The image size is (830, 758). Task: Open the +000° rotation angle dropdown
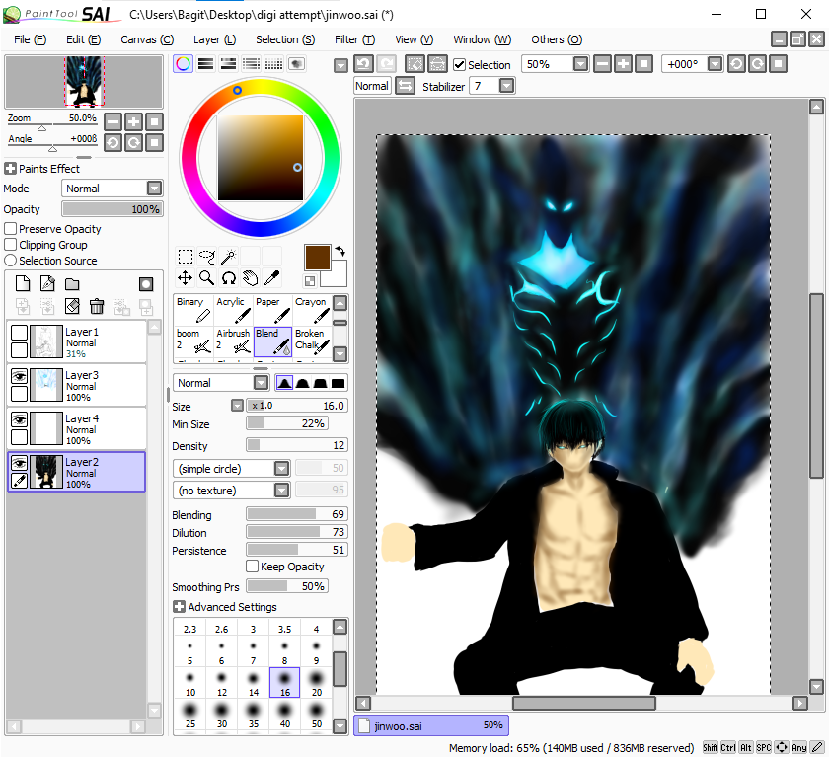[x=716, y=64]
